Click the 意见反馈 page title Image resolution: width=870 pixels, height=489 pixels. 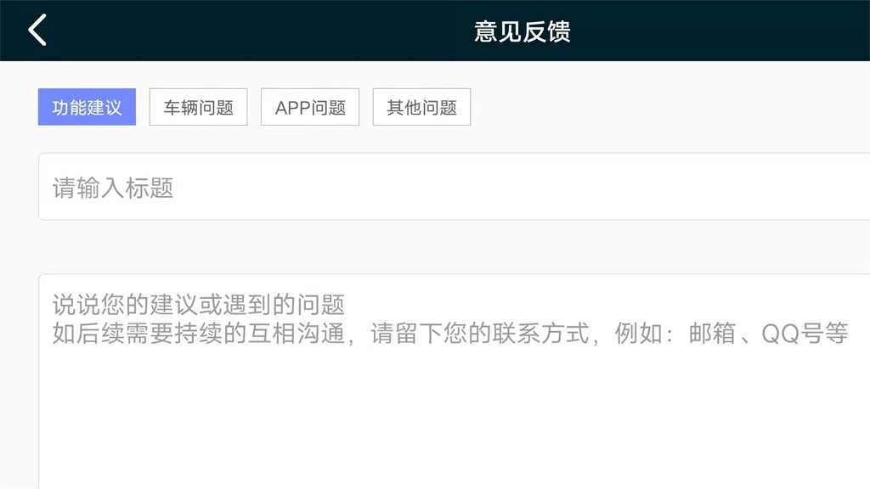pyautogui.click(x=523, y=31)
